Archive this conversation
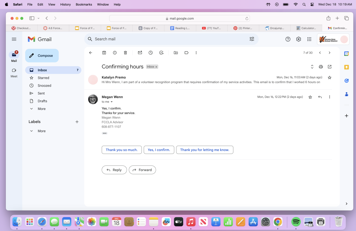 pos(104,53)
